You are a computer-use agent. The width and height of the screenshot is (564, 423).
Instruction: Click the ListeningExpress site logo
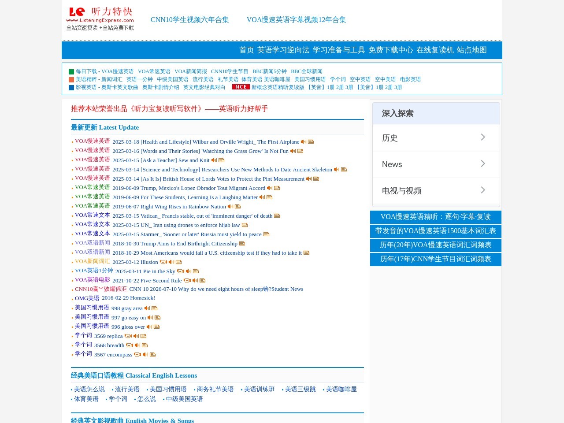100,19
